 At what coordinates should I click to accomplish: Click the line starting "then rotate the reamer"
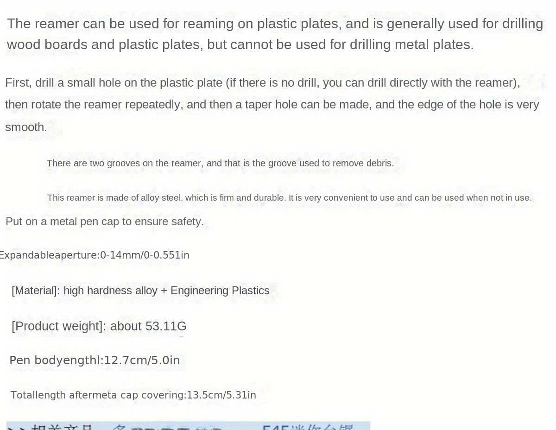click(x=272, y=104)
